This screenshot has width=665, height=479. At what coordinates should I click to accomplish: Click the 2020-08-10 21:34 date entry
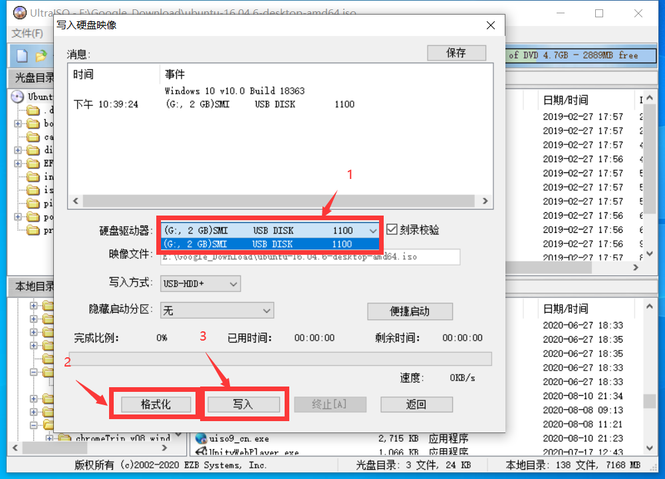click(583, 397)
